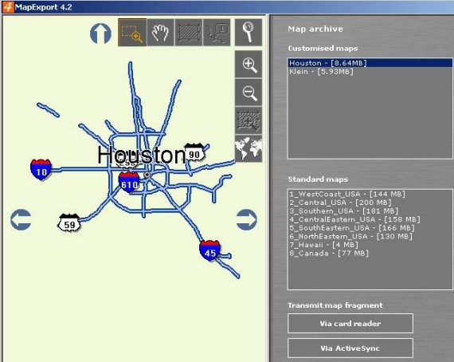Click Via card reader button
This screenshot has height=362, width=454.
tap(350, 324)
